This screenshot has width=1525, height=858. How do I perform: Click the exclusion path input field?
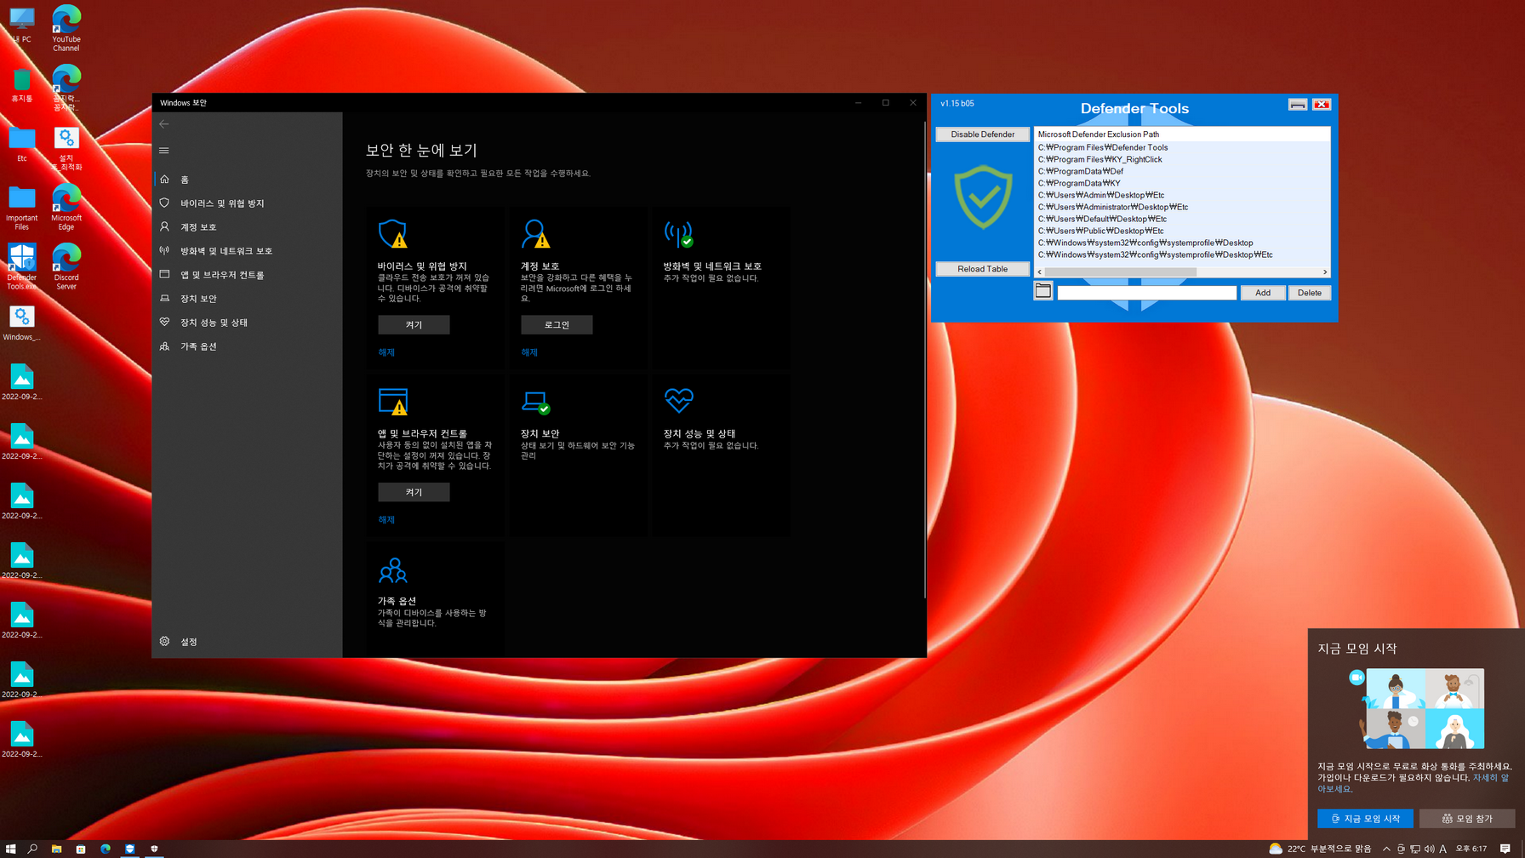tap(1147, 293)
